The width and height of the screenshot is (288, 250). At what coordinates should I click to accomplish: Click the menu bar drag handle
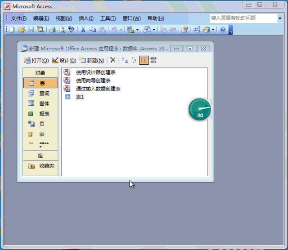7,18
